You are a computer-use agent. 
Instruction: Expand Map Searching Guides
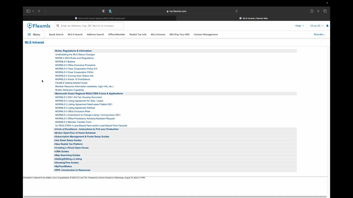click(x=67, y=155)
